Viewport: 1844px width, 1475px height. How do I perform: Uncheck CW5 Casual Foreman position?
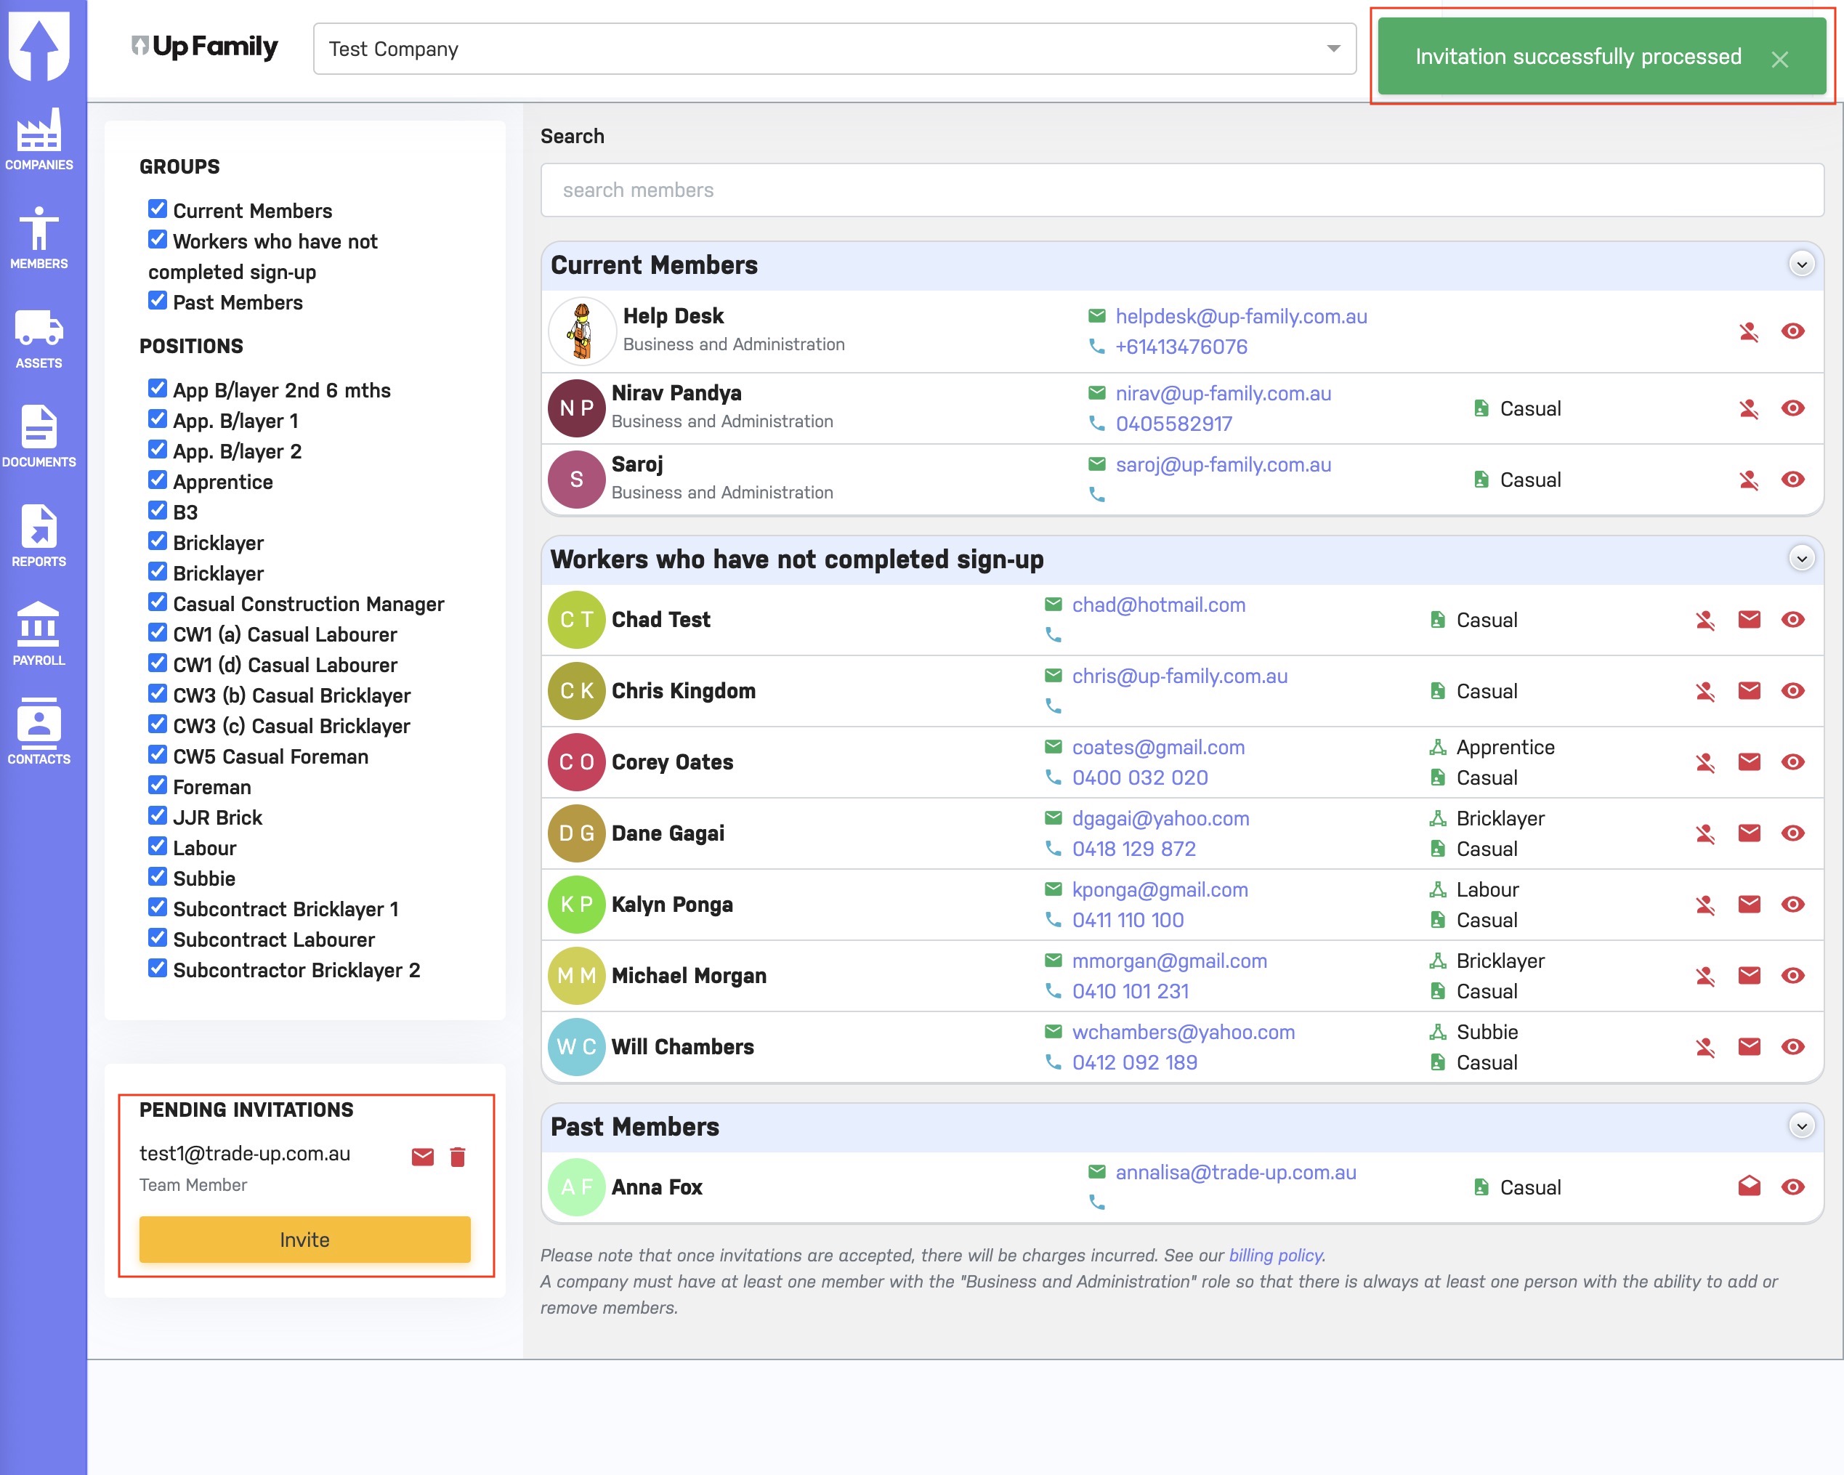click(158, 756)
